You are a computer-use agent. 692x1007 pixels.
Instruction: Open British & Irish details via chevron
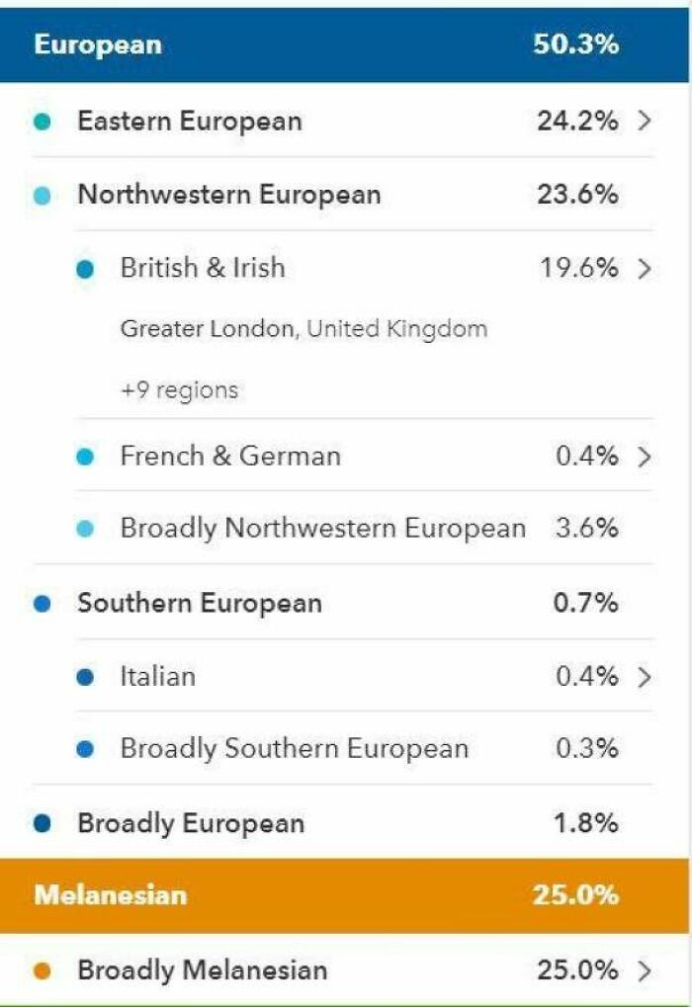pos(645,267)
